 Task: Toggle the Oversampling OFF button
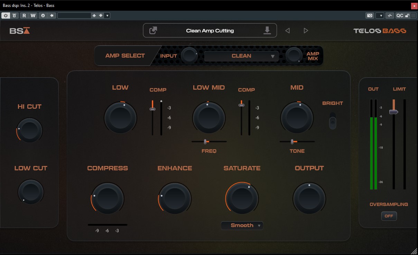pos(389,216)
